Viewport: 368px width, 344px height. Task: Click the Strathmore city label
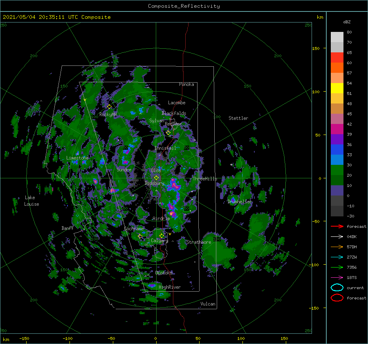[x=199, y=242]
